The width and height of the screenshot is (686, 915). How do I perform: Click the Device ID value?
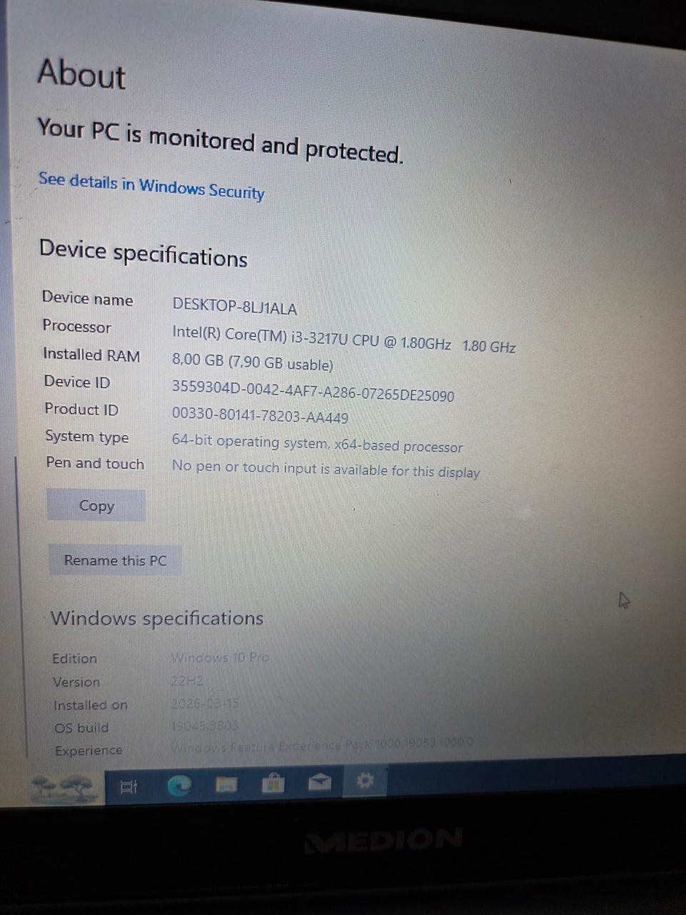point(313,391)
